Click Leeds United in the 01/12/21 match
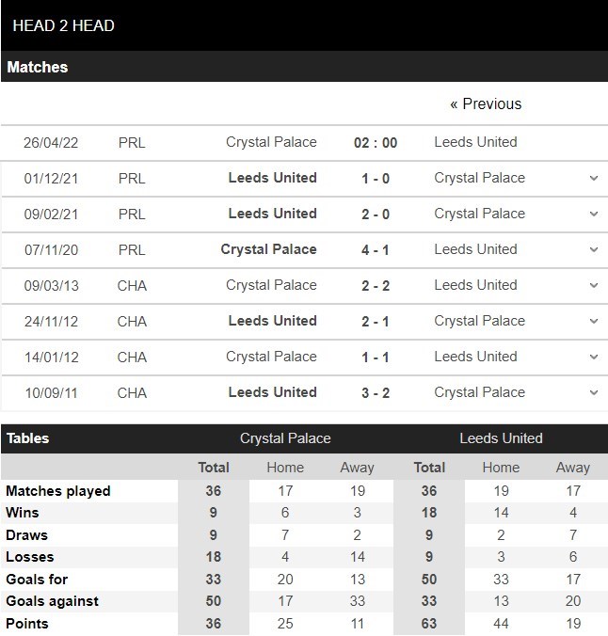 (272, 178)
